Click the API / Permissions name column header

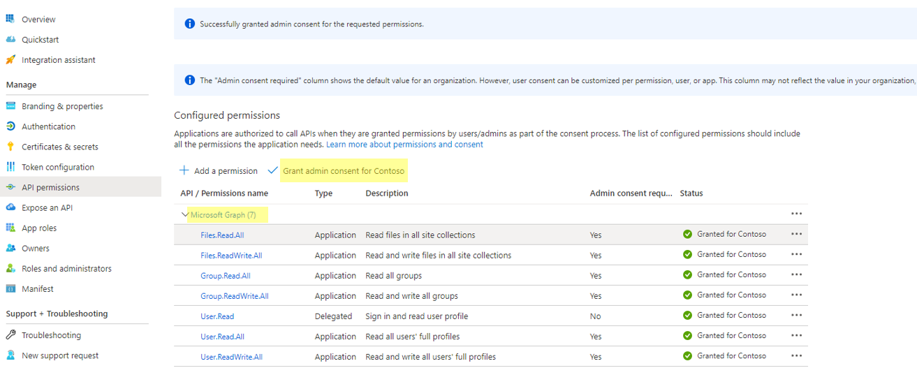(x=224, y=193)
